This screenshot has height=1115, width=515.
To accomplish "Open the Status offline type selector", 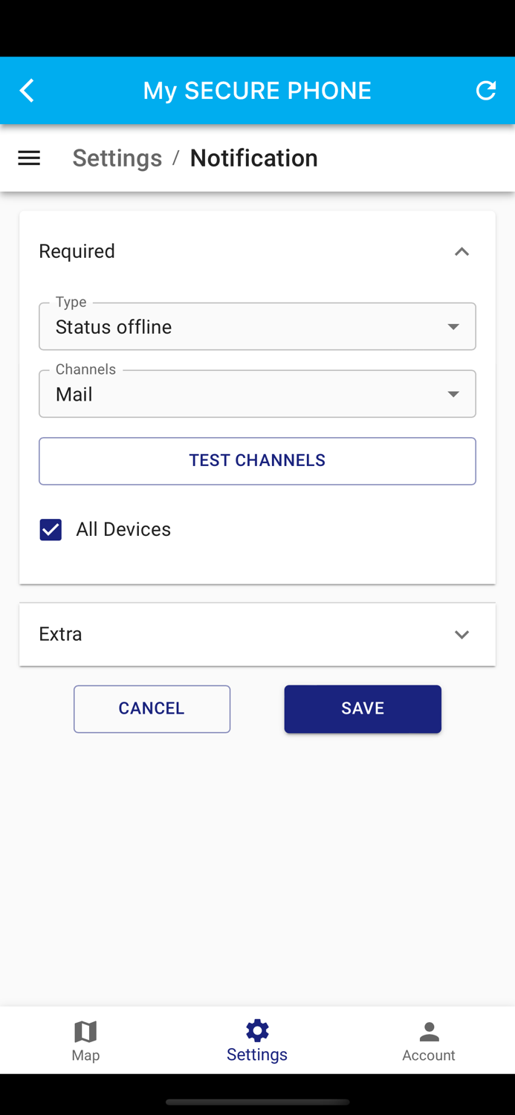I will pyautogui.click(x=257, y=326).
